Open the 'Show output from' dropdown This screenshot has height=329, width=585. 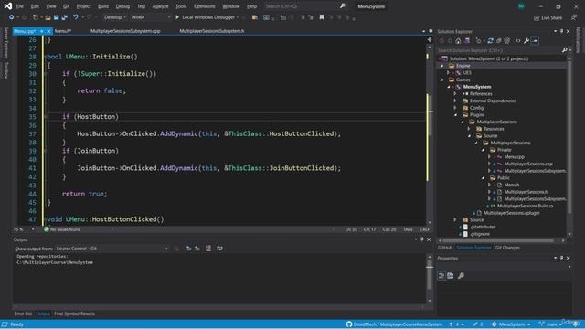pos(112,249)
